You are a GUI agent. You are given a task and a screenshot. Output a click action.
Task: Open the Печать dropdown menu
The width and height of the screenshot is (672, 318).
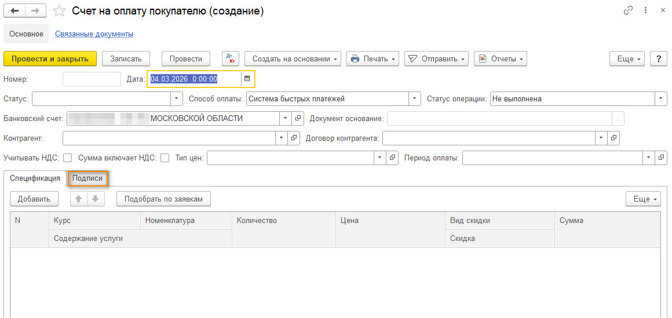coord(373,59)
